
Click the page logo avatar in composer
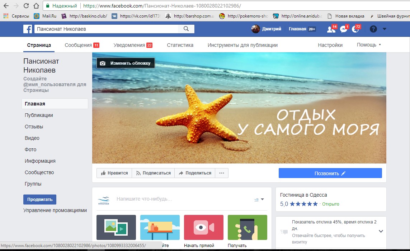pos(104,200)
